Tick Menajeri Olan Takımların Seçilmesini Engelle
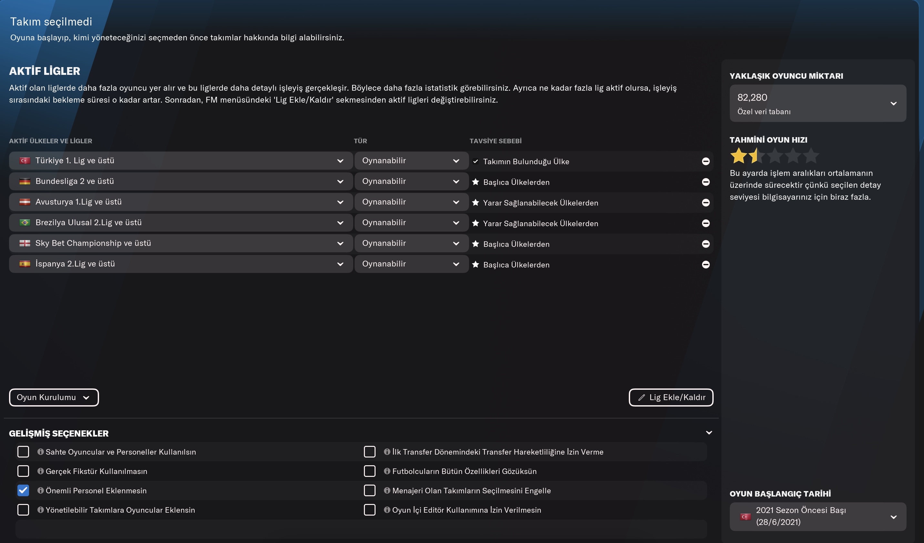The image size is (924, 543). [370, 490]
